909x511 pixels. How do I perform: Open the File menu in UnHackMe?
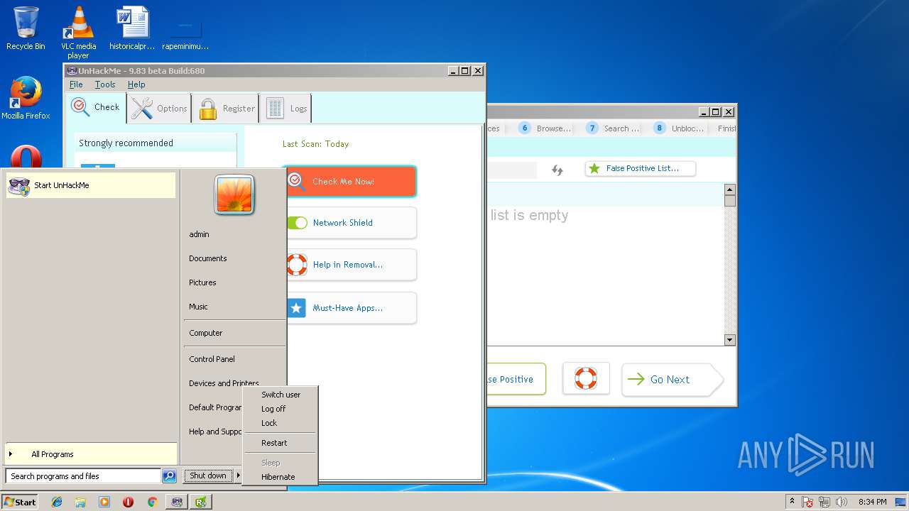[76, 84]
